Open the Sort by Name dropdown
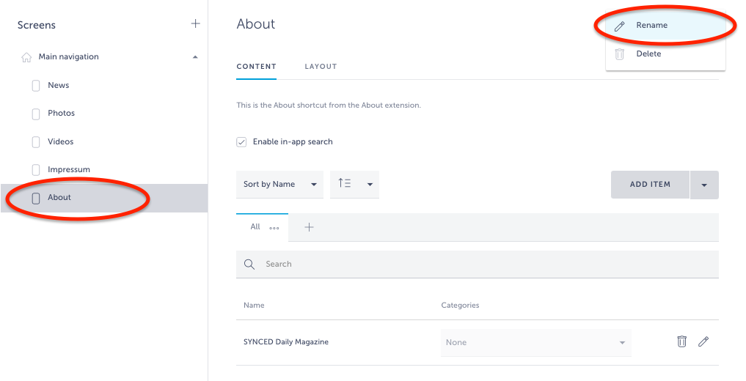The width and height of the screenshot is (746, 381). point(279,185)
